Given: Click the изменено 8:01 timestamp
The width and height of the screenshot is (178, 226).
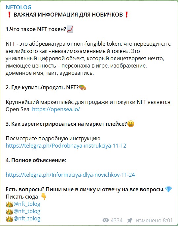Looking at the screenshot, I should coord(154,220).
